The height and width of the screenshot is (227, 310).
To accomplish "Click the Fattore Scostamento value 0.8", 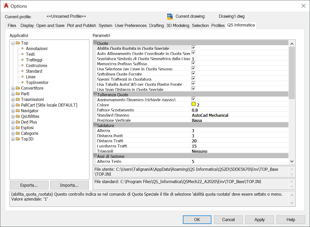I will point(195,110).
